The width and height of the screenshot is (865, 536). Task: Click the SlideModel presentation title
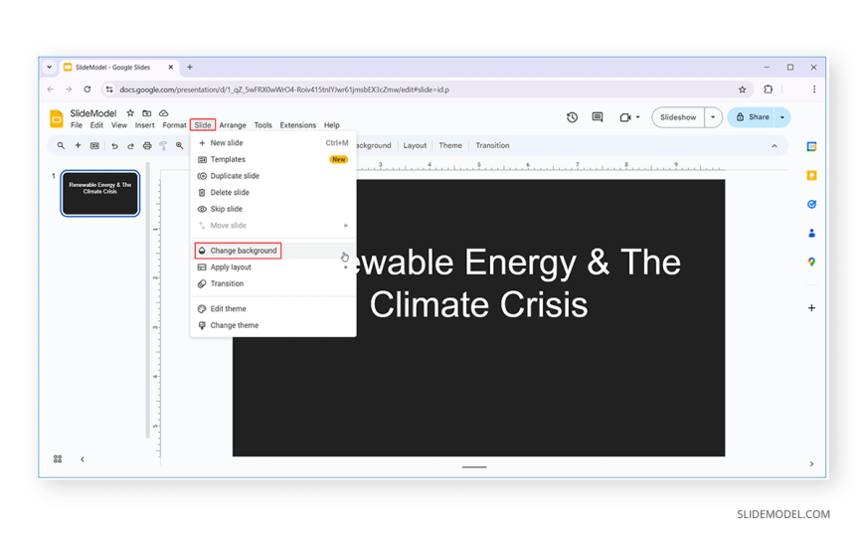93,113
